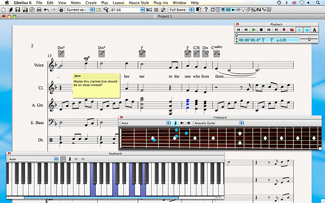This screenshot has width=325, height=203.
Task: Click the Hide Tool Windows icon
Action: (x=269, y=10)
